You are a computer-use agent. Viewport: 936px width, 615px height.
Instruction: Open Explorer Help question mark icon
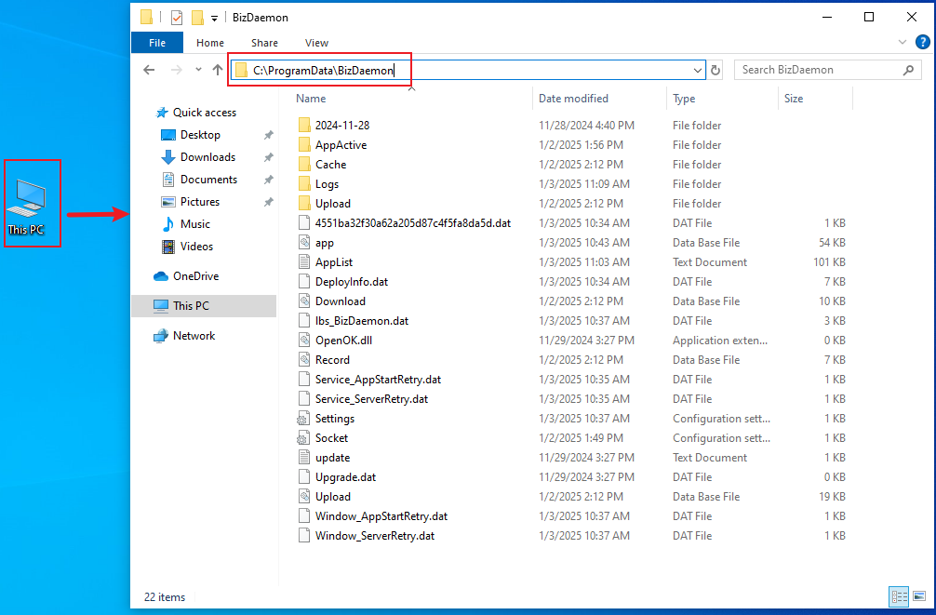pyautogui.click(x=922, y=42)
